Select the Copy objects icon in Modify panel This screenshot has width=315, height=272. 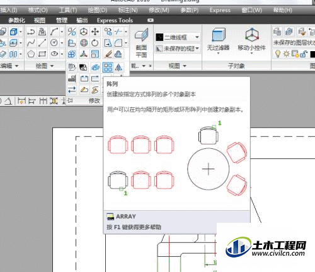click(x=108, y=32)
